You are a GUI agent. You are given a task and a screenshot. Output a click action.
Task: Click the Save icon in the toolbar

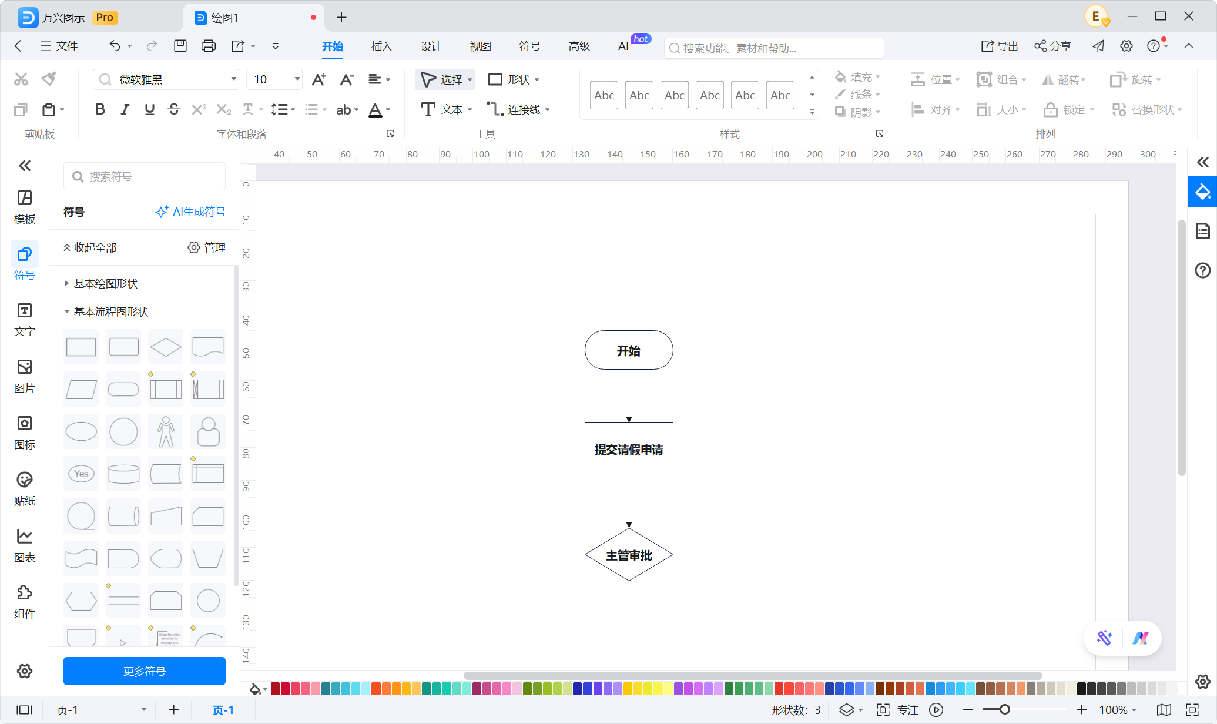[x=180, y=46]
